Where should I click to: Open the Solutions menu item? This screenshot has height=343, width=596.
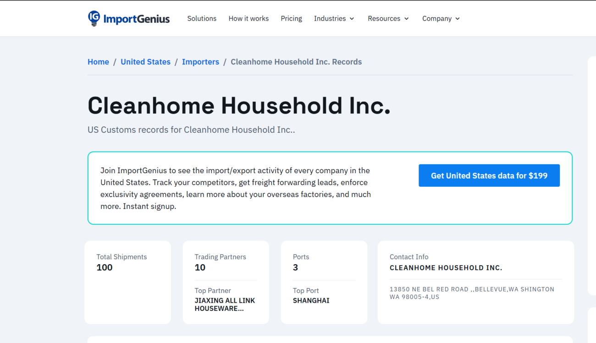202,18
